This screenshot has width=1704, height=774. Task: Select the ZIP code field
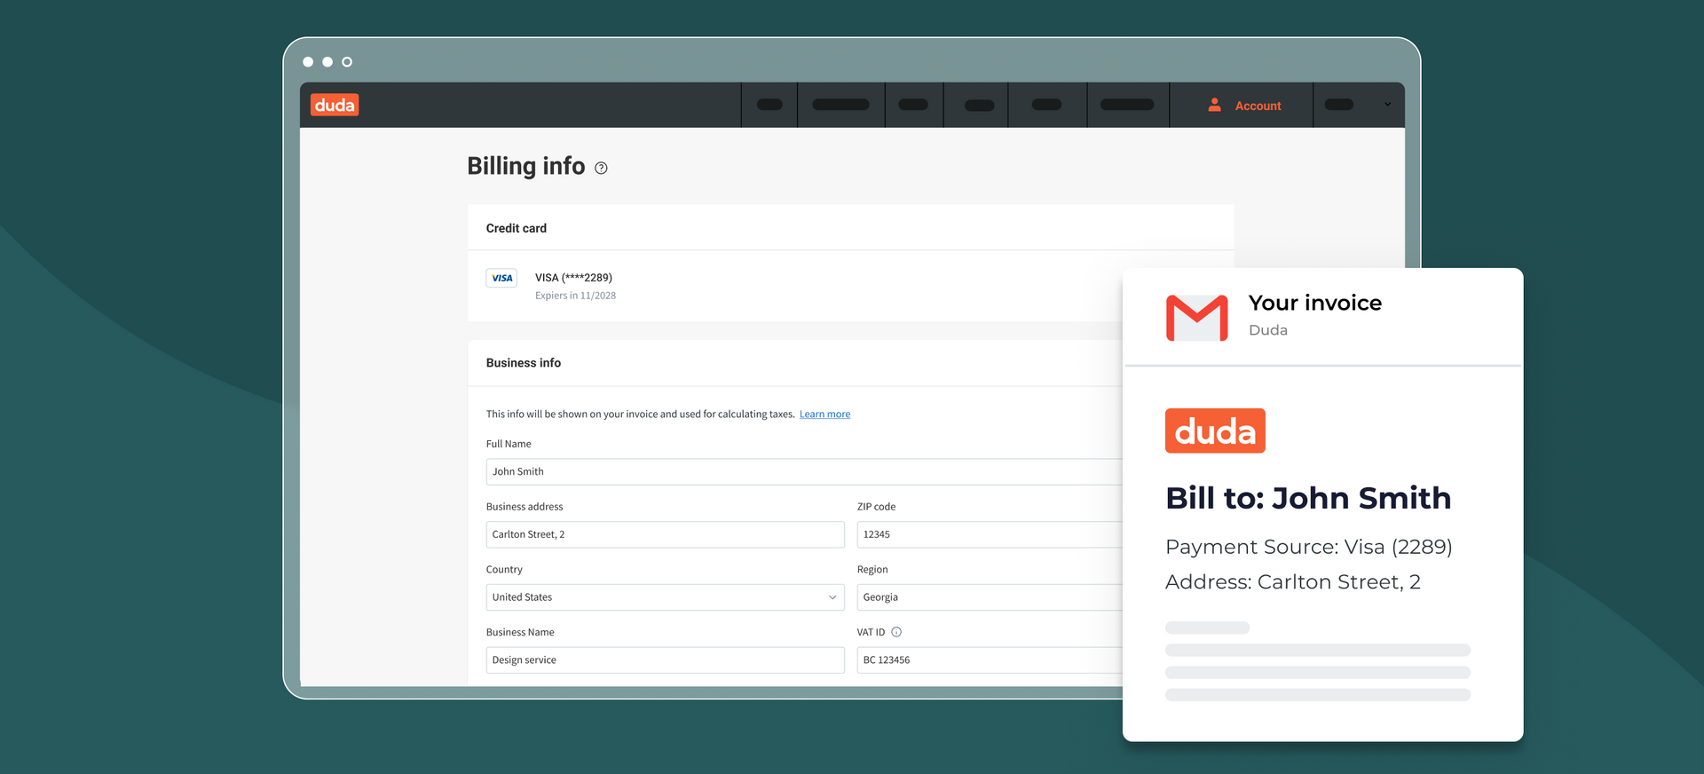coord(990,534)
